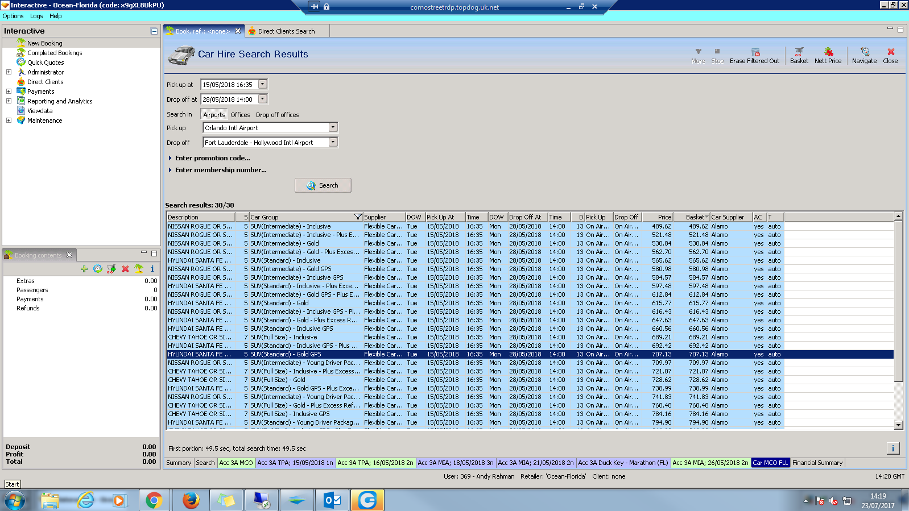Select the Offices search option

(x=240, y=115)
